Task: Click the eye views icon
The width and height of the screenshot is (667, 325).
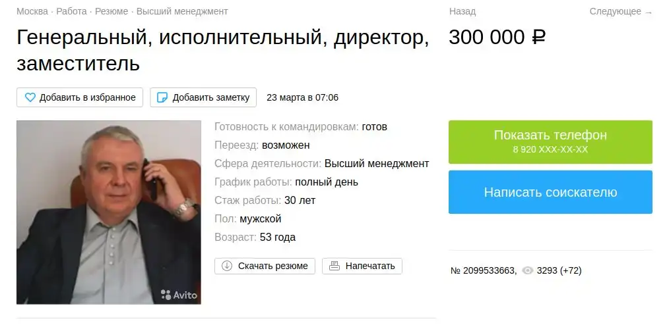Action: tap(528, 270)
